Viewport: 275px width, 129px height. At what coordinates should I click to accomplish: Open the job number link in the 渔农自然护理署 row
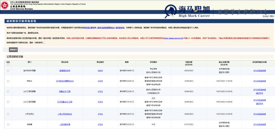[x=100, y=71]
